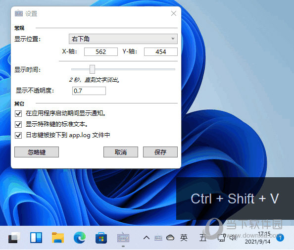Uncheck the standard text for special keys option
The image size is (294, 250).
coord(18,124)
